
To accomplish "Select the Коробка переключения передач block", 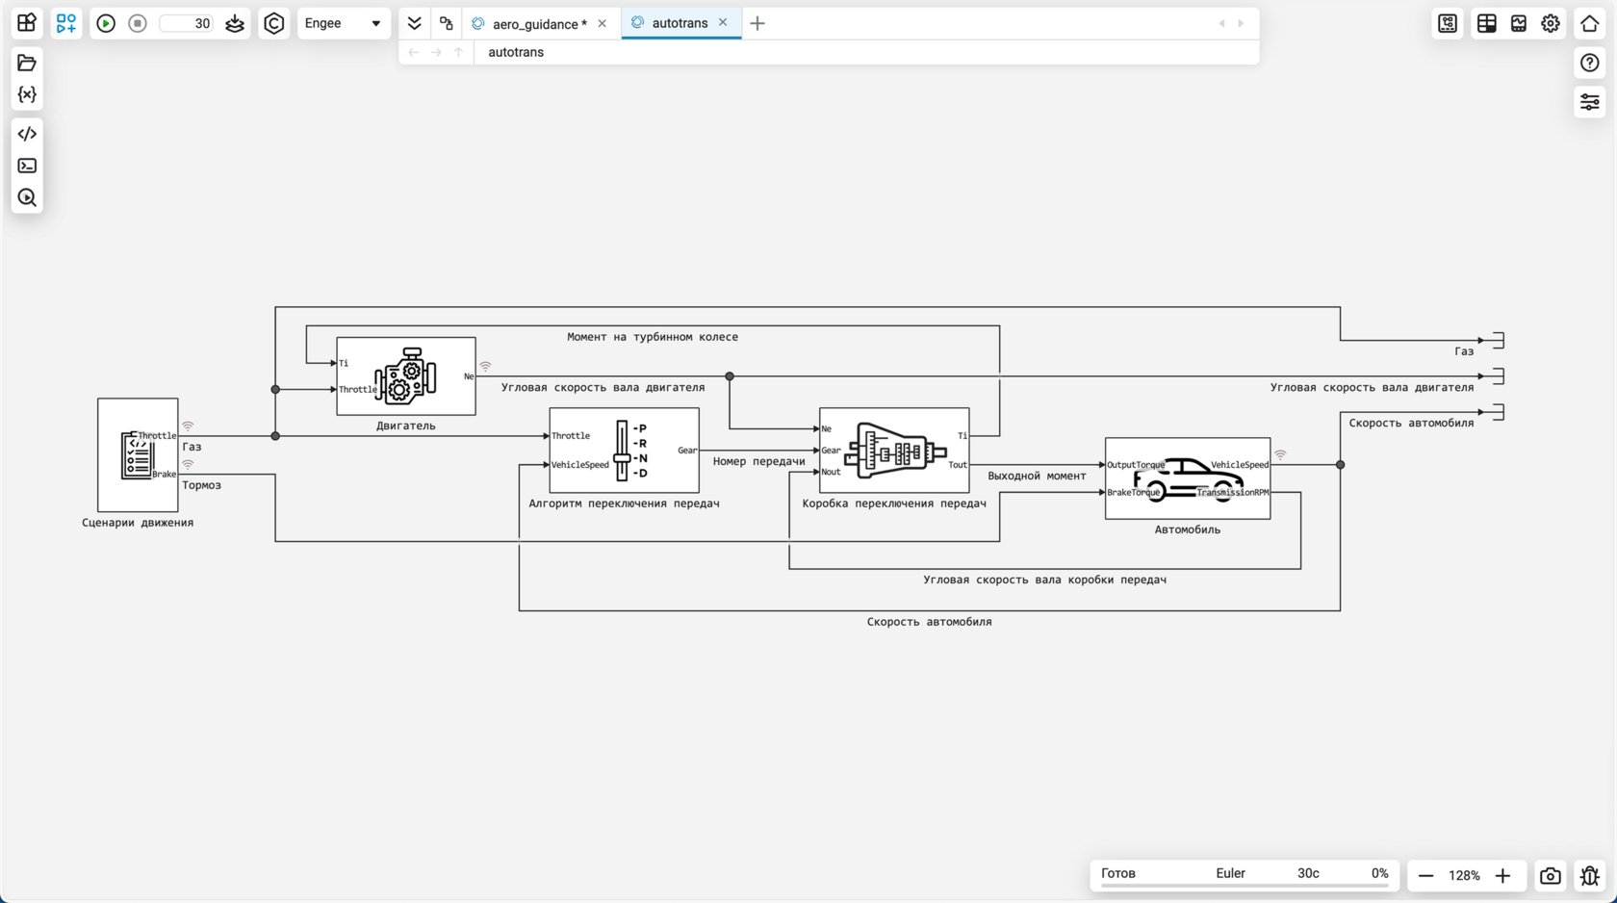I will (x=894, y=450).
